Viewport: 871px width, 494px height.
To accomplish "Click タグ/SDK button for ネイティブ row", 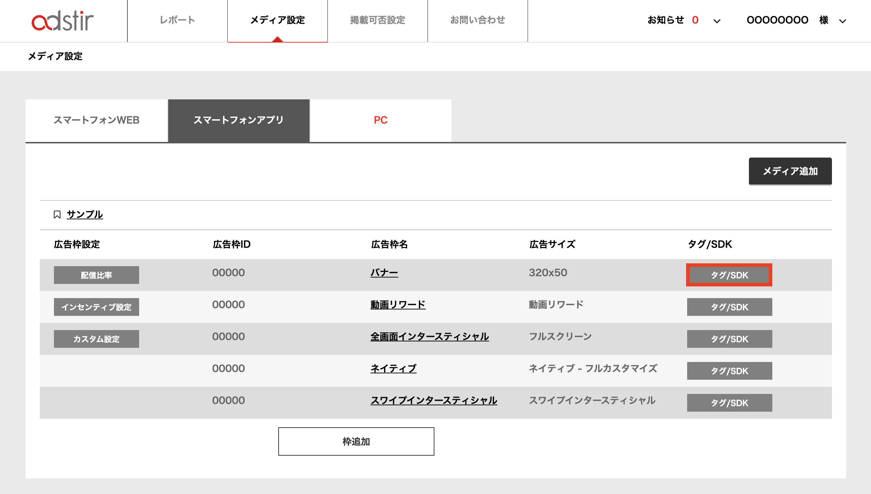I will (x=729, y=371).
